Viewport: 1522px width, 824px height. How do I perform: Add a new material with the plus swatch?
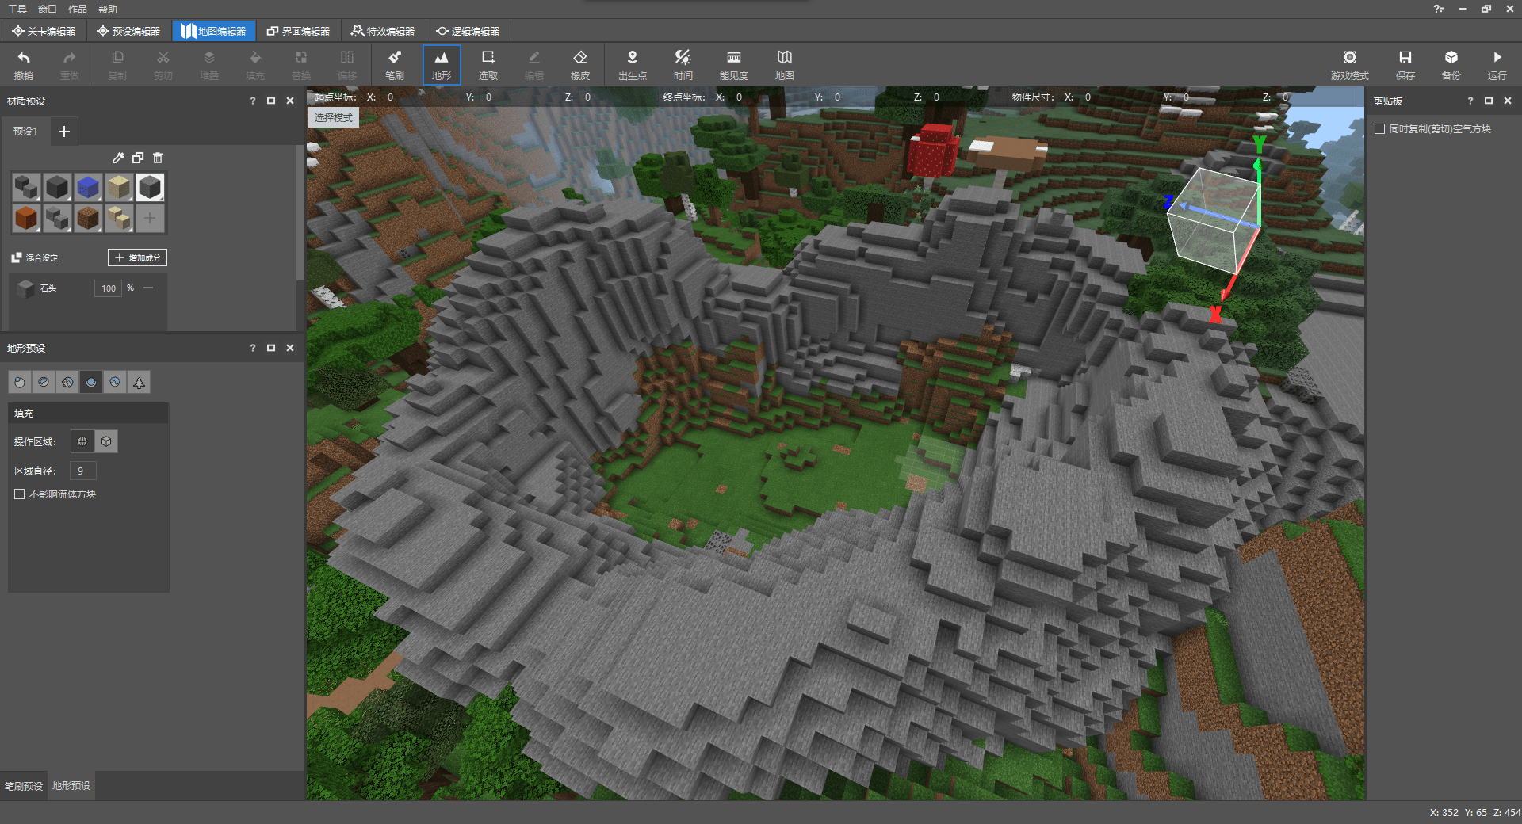[150, 218]
